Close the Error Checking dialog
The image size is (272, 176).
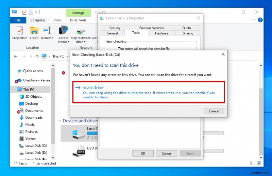point(223,54)
